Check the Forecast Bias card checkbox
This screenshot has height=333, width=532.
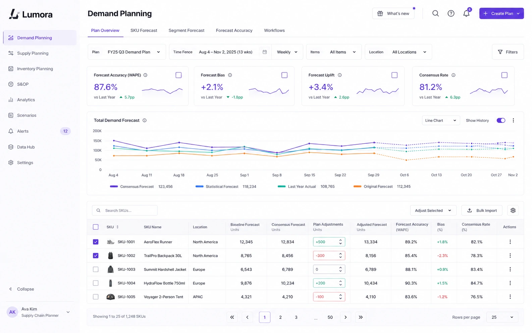pos(284,75)
